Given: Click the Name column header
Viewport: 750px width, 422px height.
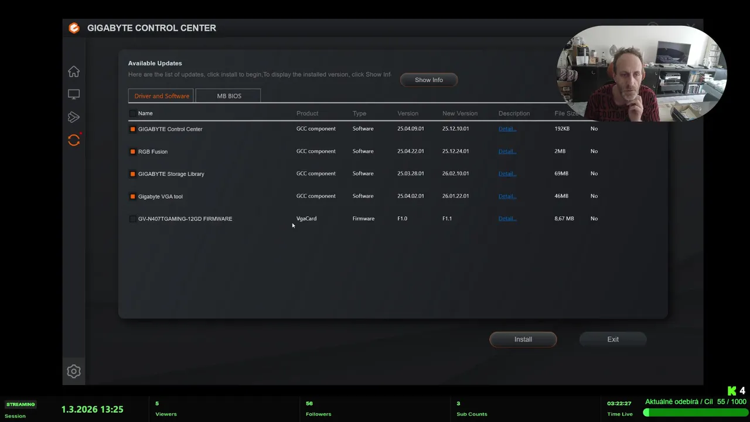Looking at the screenshot, I should pyautogui.click(x=145, y=113).
